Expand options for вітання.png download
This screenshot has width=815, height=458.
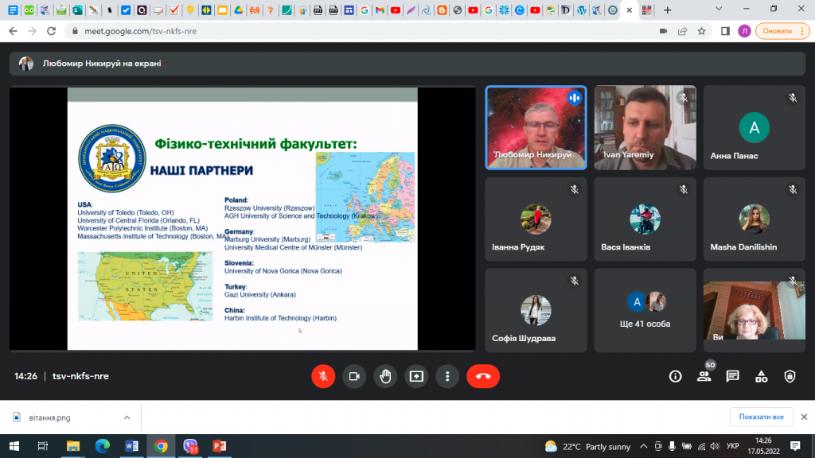pos(127,417)
